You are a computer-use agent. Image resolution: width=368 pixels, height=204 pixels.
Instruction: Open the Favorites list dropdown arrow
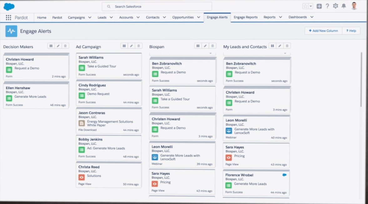[311, 6]
